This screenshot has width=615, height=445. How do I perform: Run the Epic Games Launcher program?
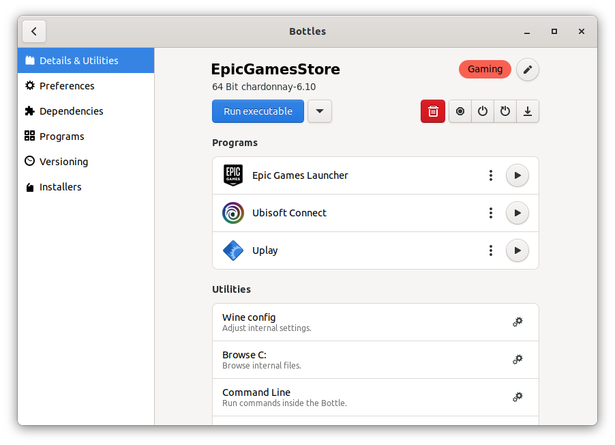517,175
